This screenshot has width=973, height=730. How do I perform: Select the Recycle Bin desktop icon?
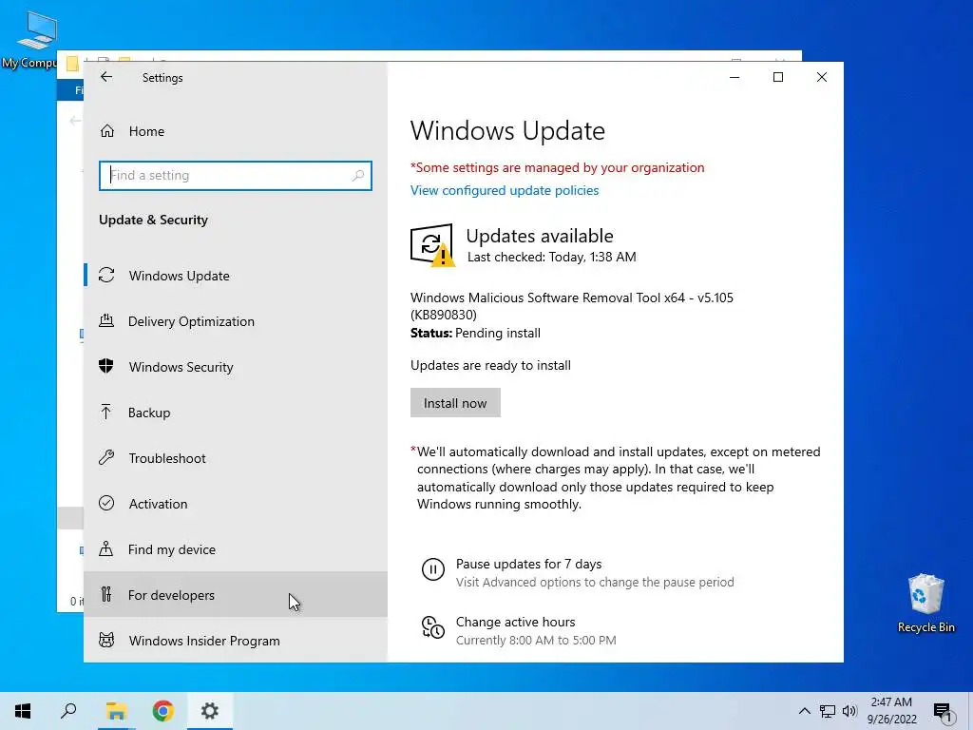pos(925,603)
